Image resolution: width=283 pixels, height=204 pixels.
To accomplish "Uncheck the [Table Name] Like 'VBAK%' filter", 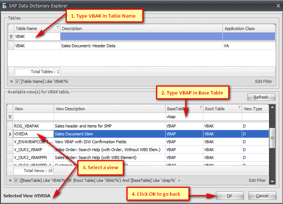I will coord(17,81).
